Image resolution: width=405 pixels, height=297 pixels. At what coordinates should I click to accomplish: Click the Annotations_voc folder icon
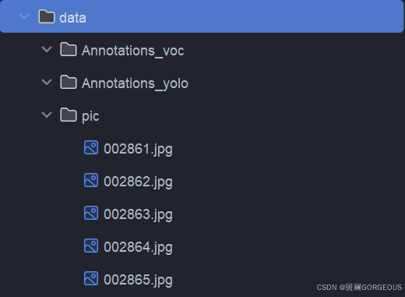[x=69, y=49]
